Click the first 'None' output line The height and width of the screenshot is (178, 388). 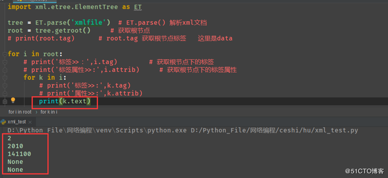pyautogui.click(x=16, y=162)
